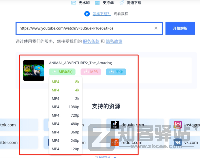Click the play tutorial icon
This screenshot has width=200, height=158.
(87, 14)
